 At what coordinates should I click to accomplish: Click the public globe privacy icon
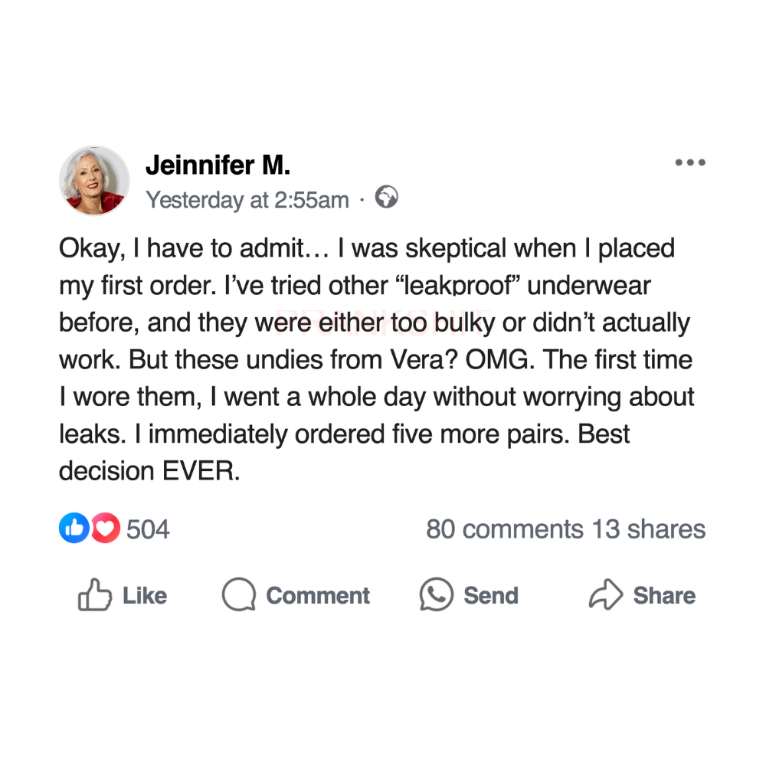pos(387,198)
